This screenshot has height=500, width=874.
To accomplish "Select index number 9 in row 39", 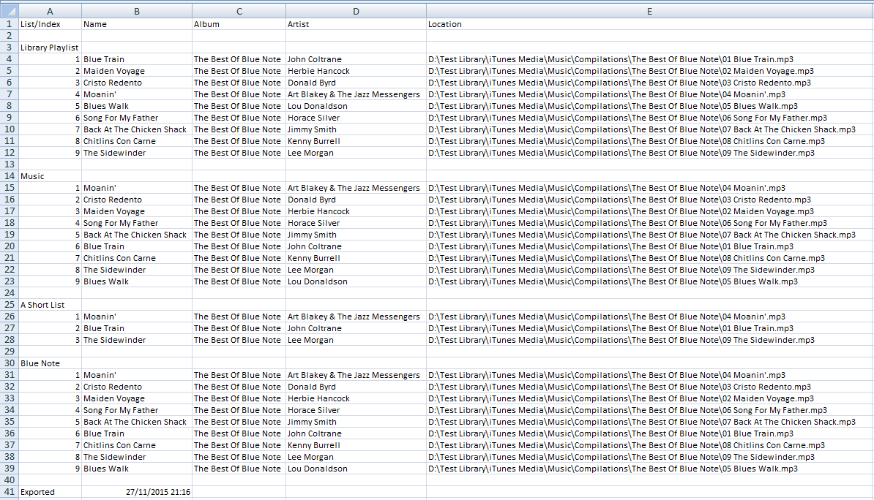I will 51,469.
